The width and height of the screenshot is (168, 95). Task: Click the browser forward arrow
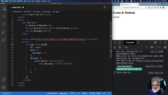click(x=117, y=8)
